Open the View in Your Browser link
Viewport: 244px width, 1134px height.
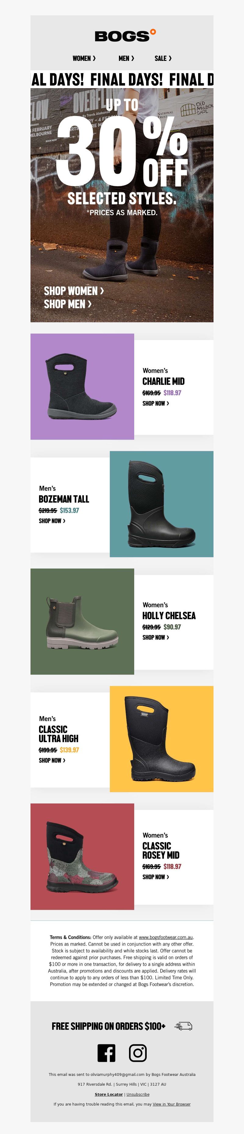(172, 1104)
